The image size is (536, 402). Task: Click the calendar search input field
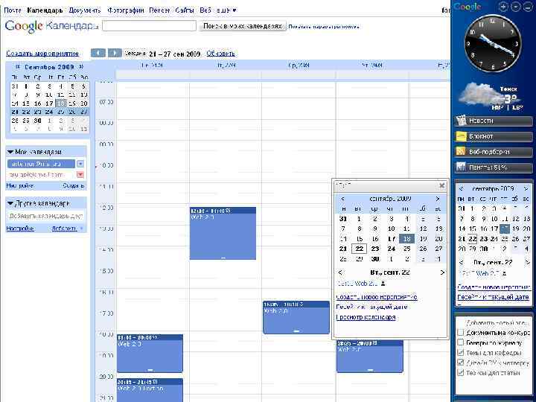[149, 26]
